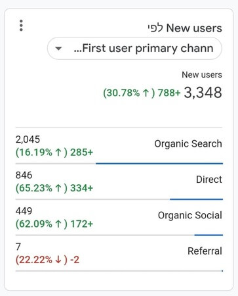Click the 449 Organic Social value

pos(24,210)
